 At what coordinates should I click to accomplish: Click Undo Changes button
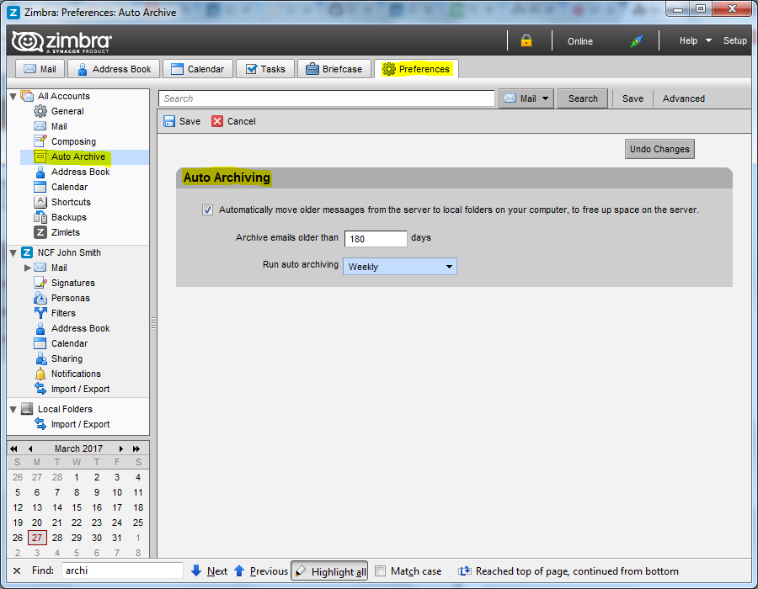659,149
